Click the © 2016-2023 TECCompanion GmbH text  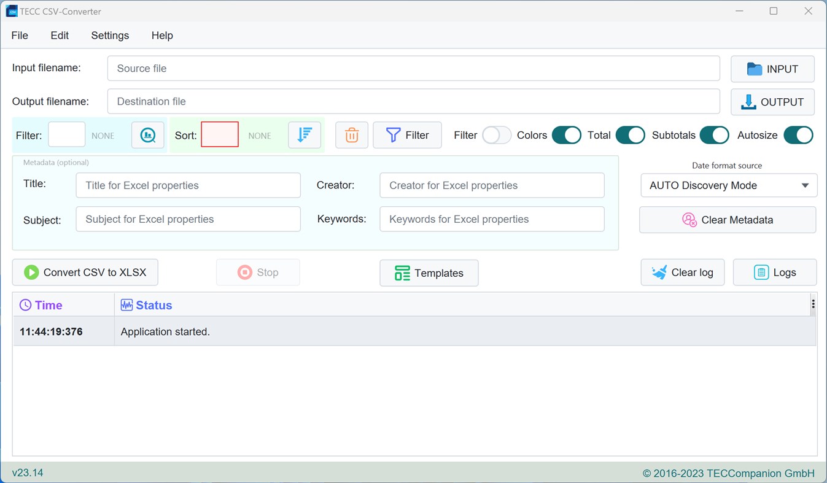[x=729, y=473]
